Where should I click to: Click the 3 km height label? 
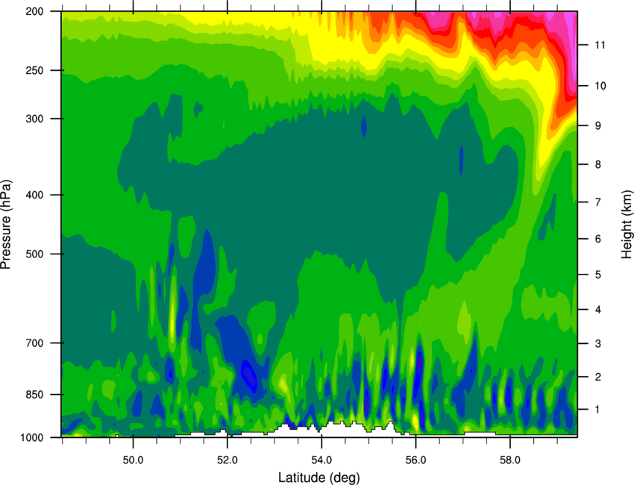[598, 344]
